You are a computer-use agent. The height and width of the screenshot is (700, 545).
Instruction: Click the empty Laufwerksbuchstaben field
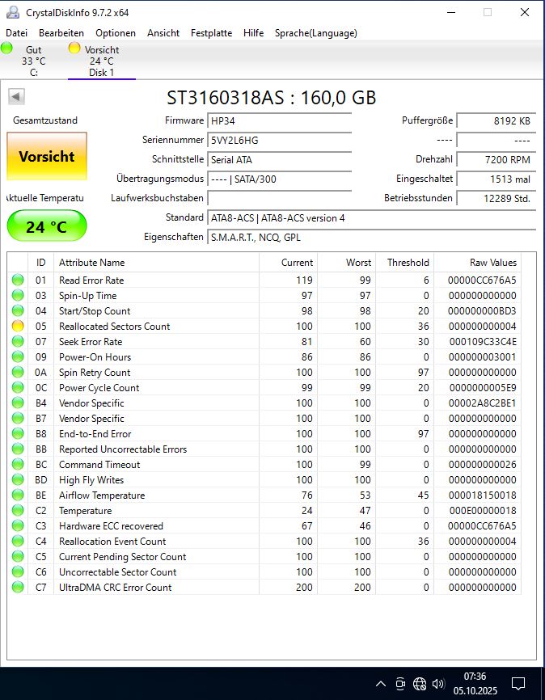(279, 198)
